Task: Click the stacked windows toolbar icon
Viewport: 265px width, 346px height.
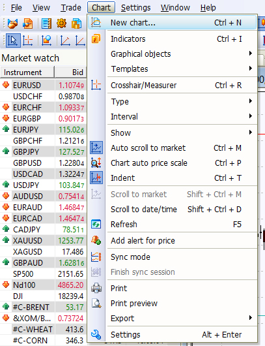Action: pos(76,24)
